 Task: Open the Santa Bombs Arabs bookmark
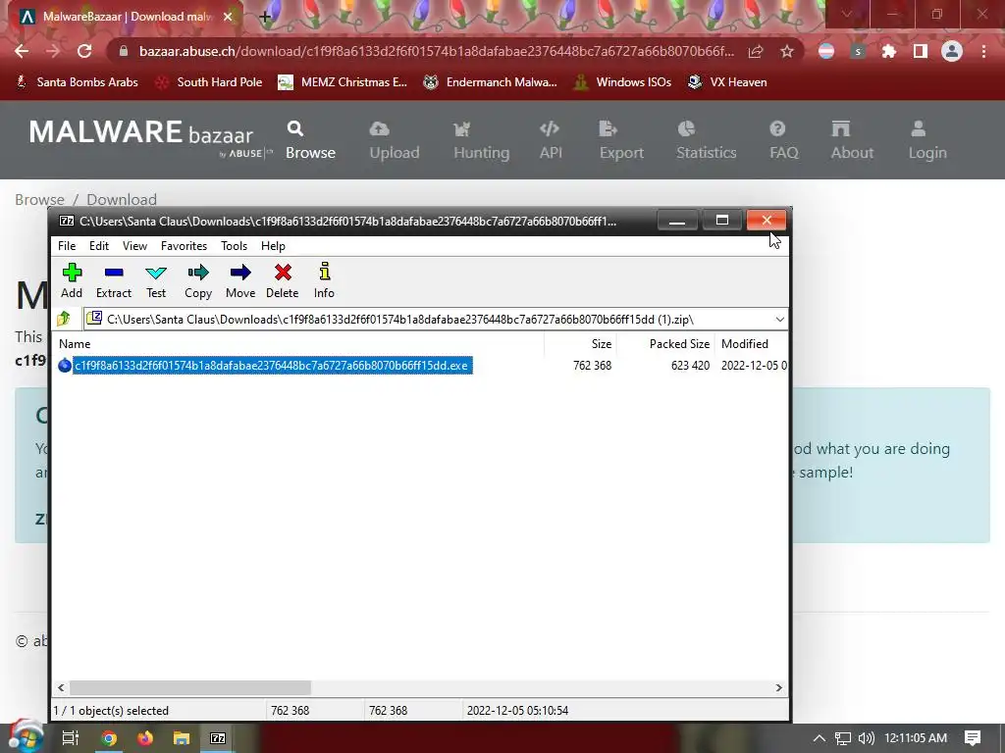77,82
